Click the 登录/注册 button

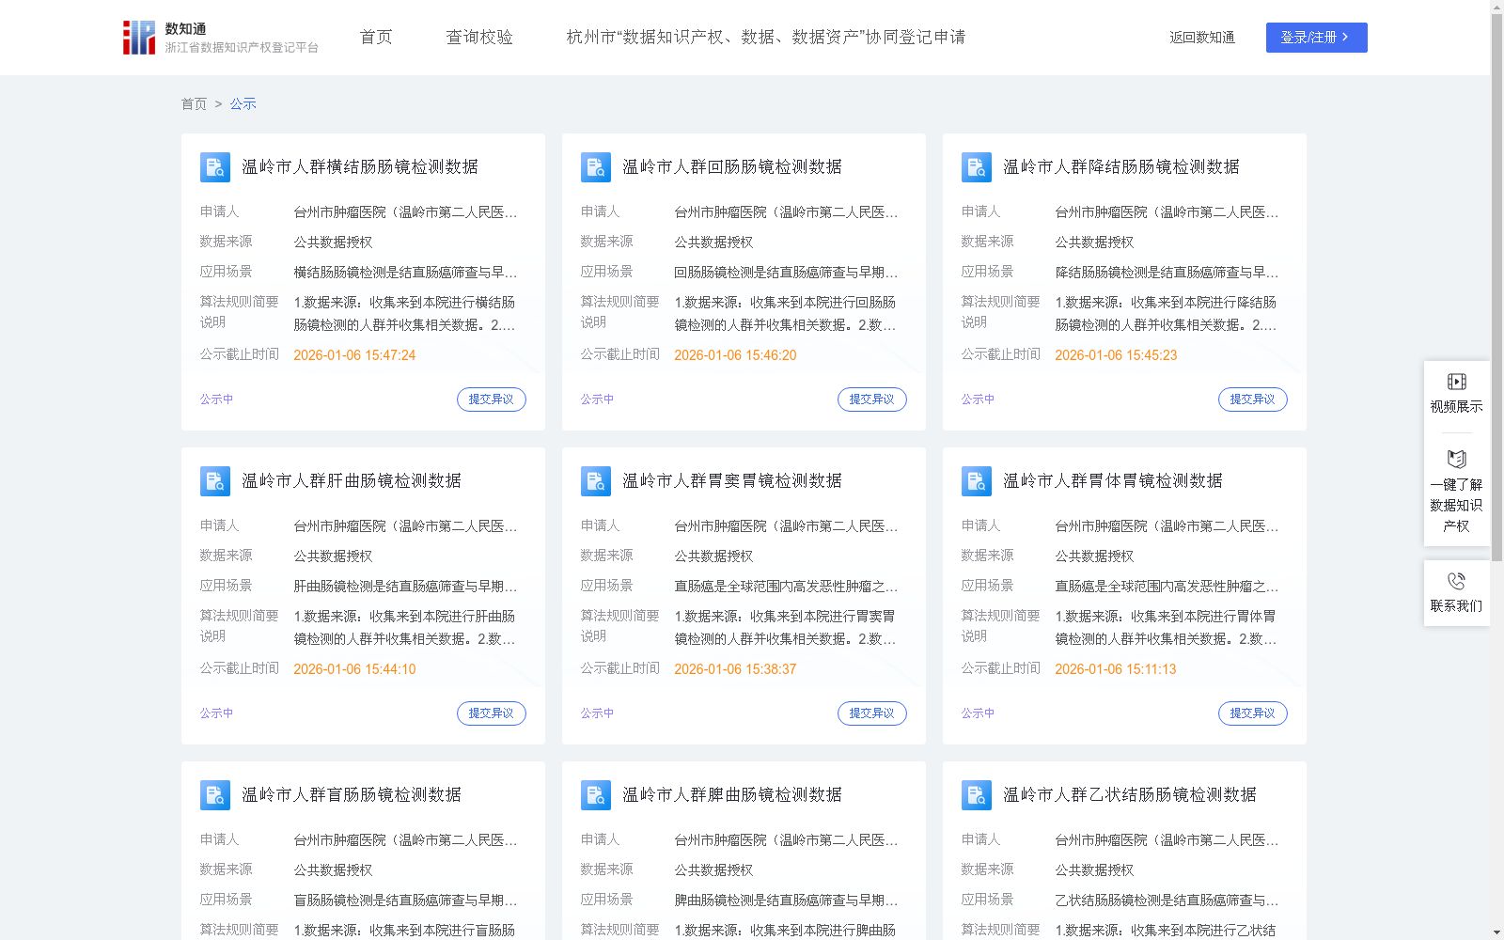pos(1317,38)
